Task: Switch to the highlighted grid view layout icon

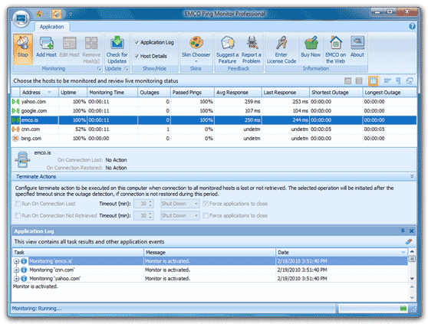Action: (x=373, y=80)
